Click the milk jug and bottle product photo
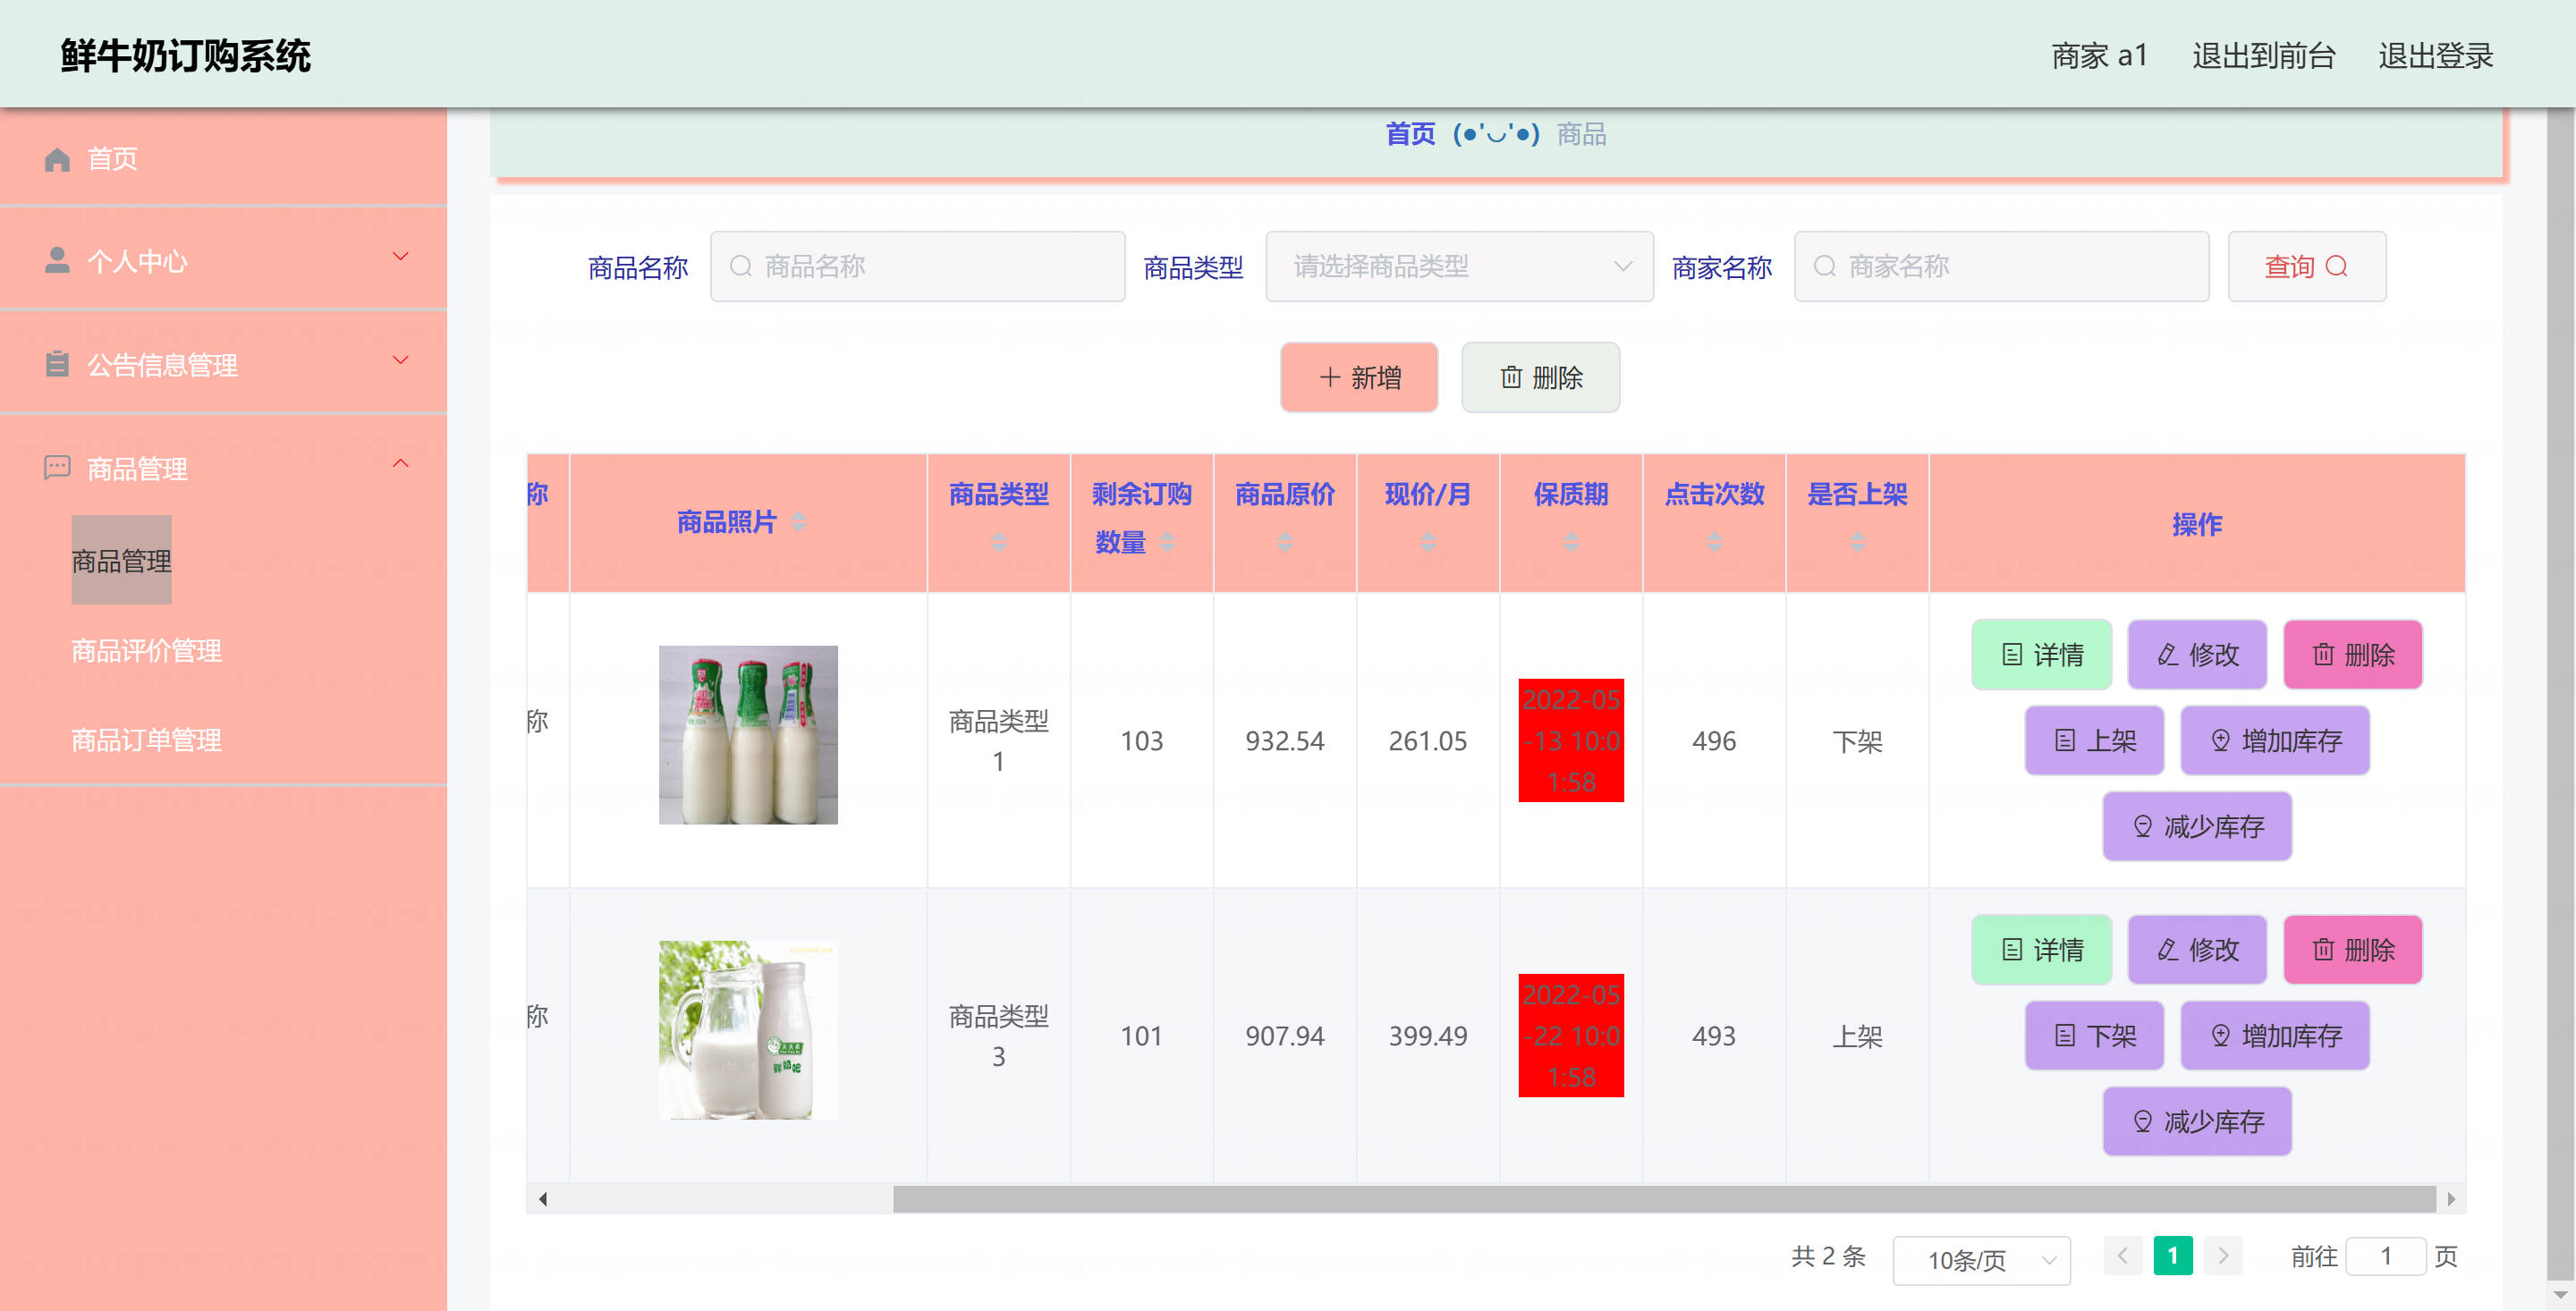The image size is (2576, 1311). point(748,1030)
